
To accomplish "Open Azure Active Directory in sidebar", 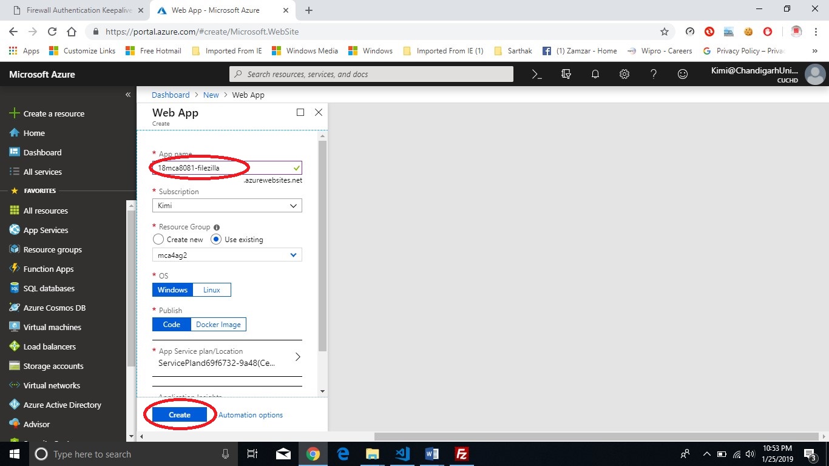I will pos(55,405).
